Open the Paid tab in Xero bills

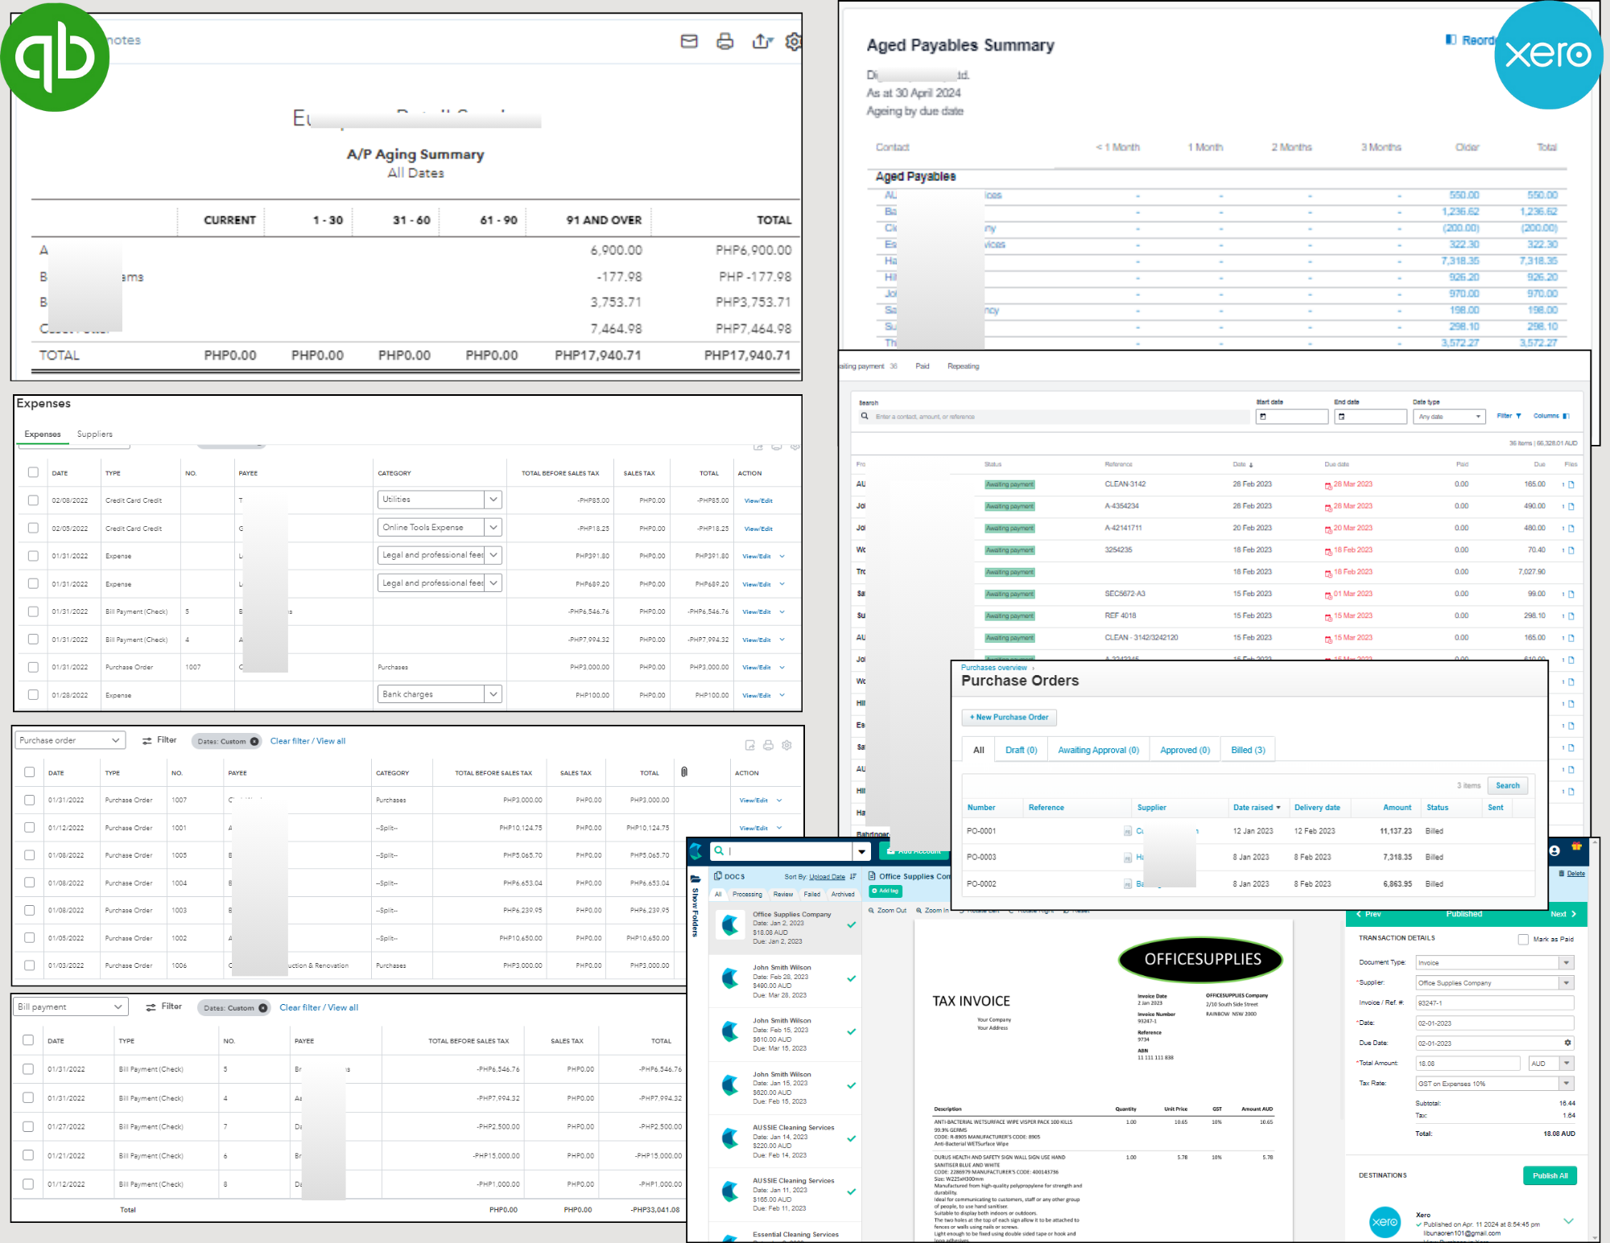923,366
